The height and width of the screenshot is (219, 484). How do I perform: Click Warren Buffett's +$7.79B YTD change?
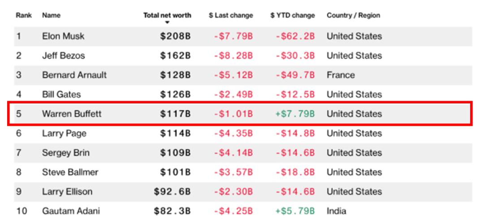click(x=295, y=114)
